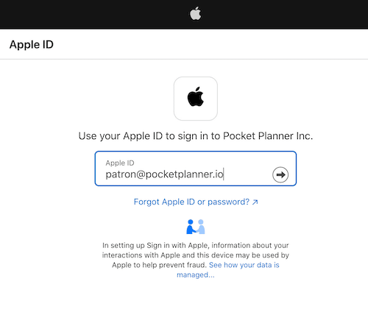The height and width of the screenshot is (326, 368).
Task: Click the typed patron@pocketplanner.io text
Action: [164, 174]
